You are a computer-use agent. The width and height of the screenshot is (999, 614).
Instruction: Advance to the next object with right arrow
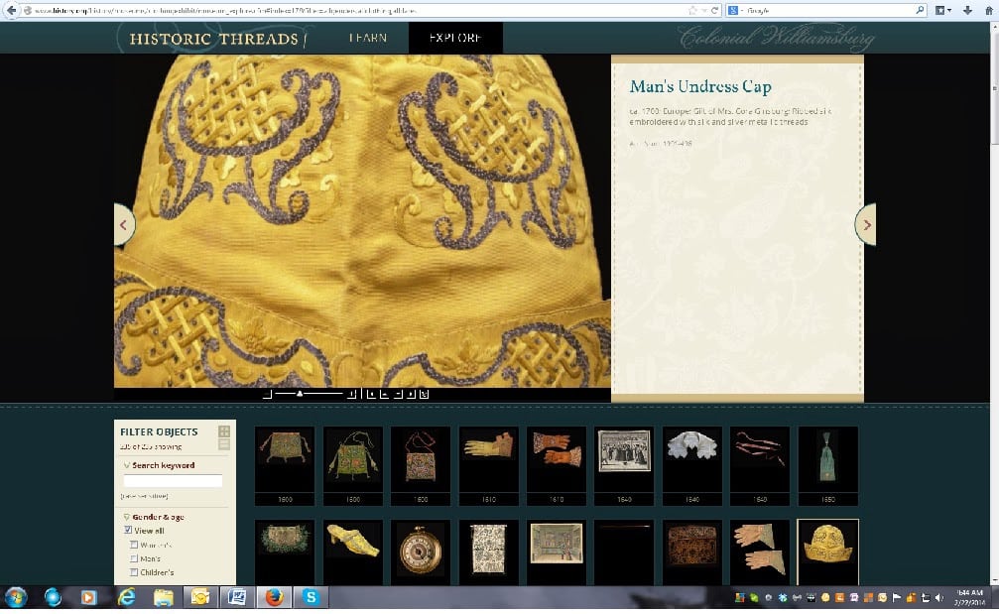pos(866,225)
